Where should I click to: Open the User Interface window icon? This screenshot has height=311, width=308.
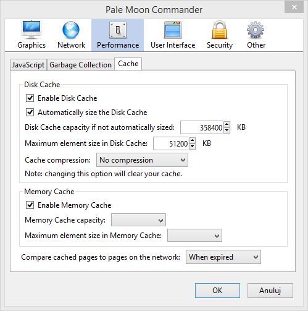click(x=173, y=30)
